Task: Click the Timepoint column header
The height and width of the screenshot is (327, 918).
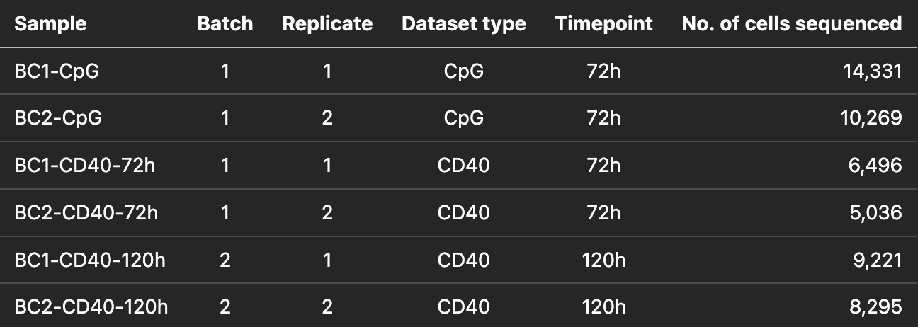Action: click(x=603, y=23)
